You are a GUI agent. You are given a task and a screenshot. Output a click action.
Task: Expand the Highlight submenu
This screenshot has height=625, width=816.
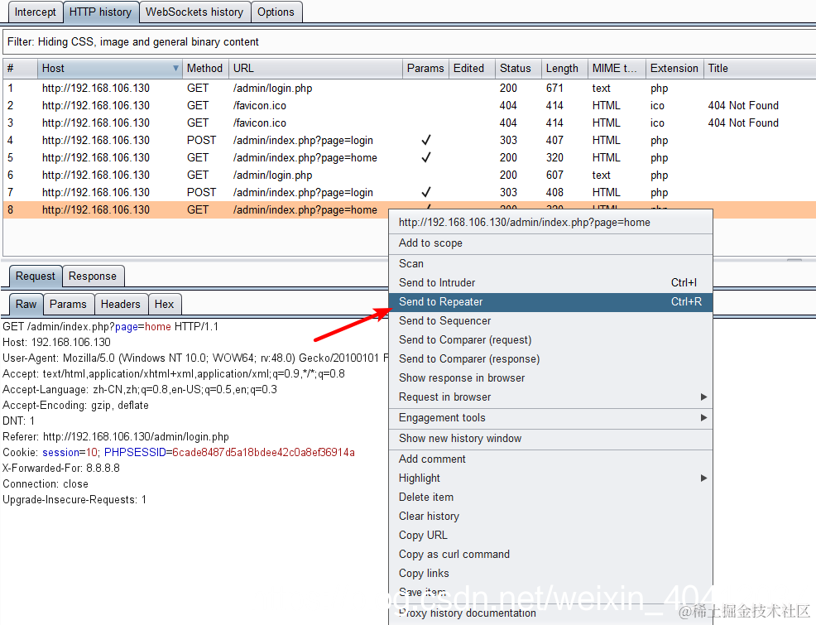pyautogui.click(x=550, y=478)
